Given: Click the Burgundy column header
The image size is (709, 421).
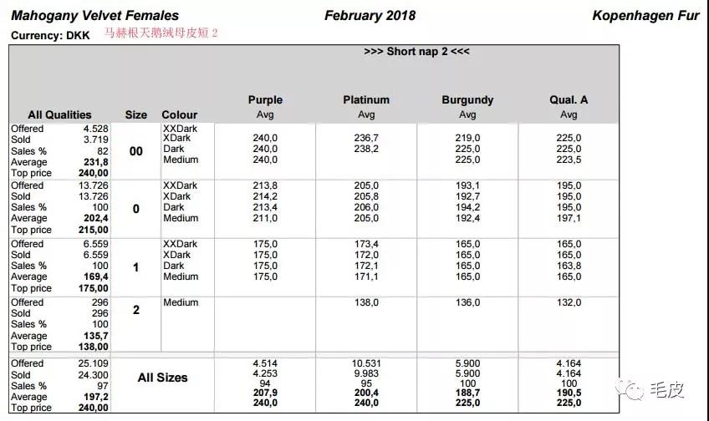Looking at the screenshot, I should (467, 100).
